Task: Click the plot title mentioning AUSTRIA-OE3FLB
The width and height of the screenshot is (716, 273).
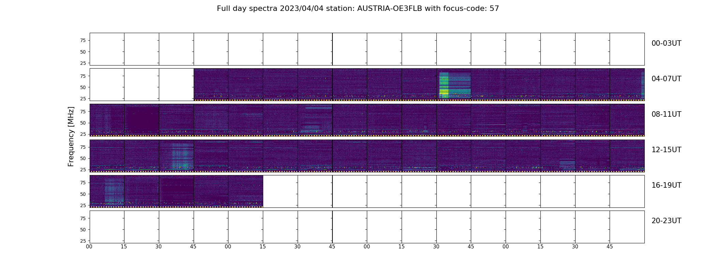Action: pyautogui.click(x=358, y=9)
